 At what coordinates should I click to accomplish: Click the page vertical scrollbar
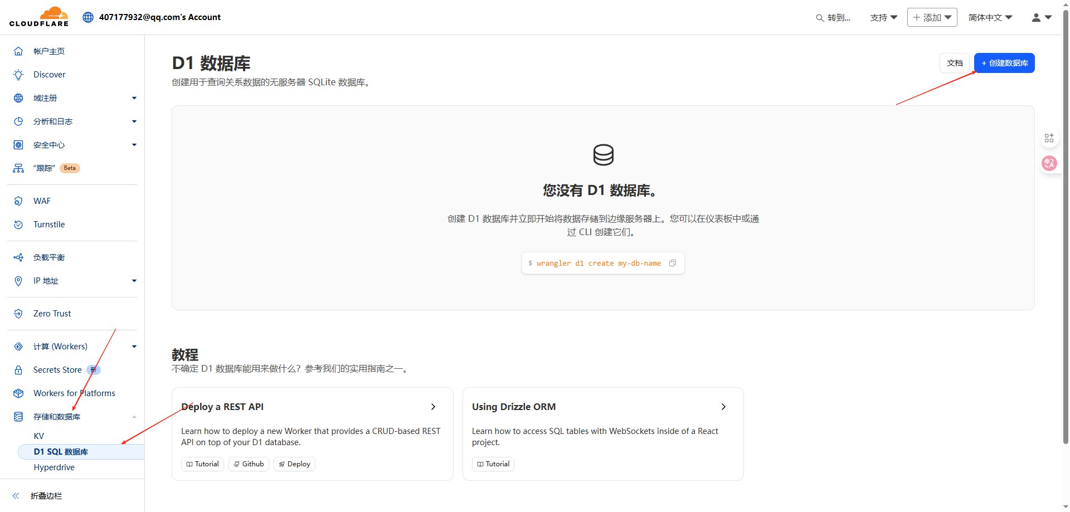pyautogui.click(x=1065, y=223)
